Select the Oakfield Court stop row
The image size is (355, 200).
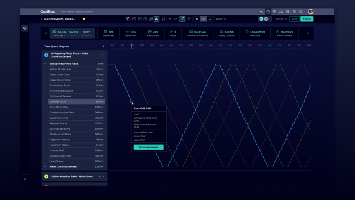76,101
